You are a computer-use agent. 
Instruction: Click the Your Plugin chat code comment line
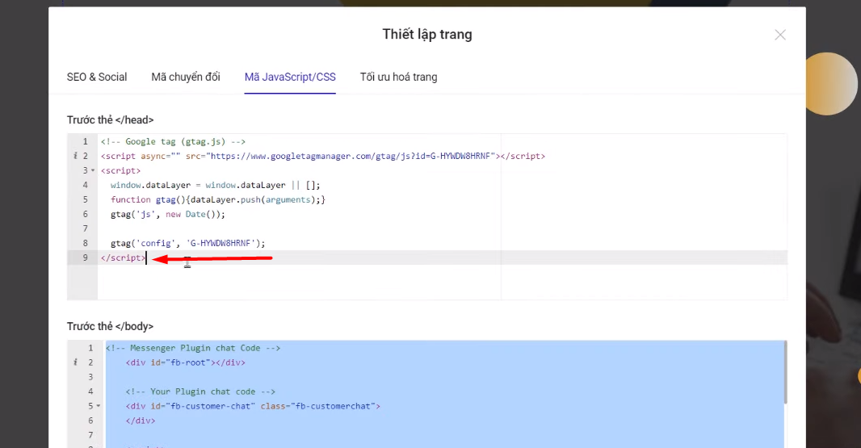click(200, 392)
